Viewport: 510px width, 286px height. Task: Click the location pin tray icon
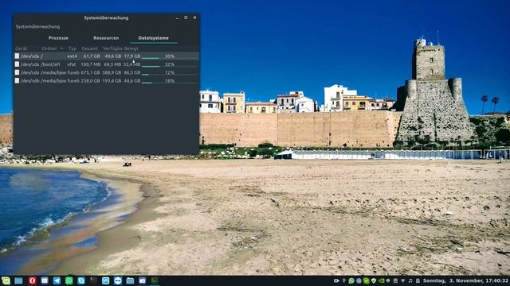(x=343, y=280)
